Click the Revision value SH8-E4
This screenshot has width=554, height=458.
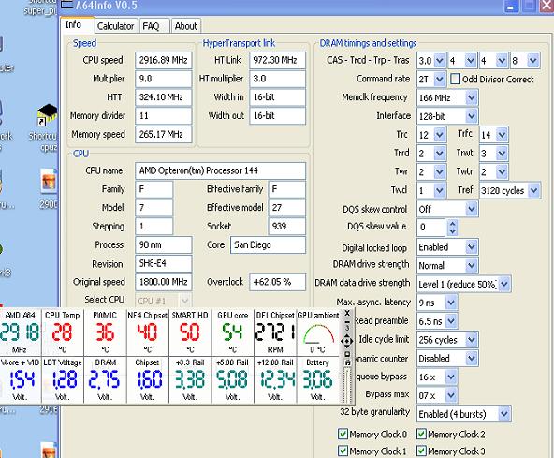point(164,263)
